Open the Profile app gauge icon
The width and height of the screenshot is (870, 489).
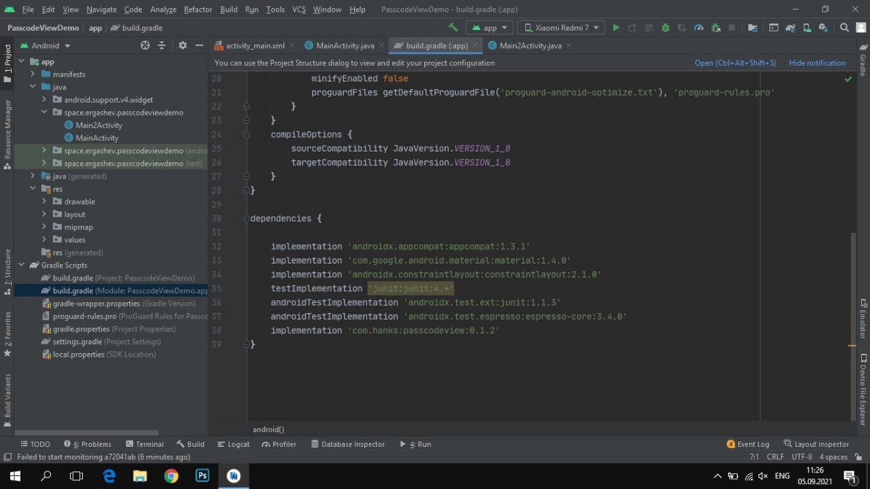tap(699, 28)
